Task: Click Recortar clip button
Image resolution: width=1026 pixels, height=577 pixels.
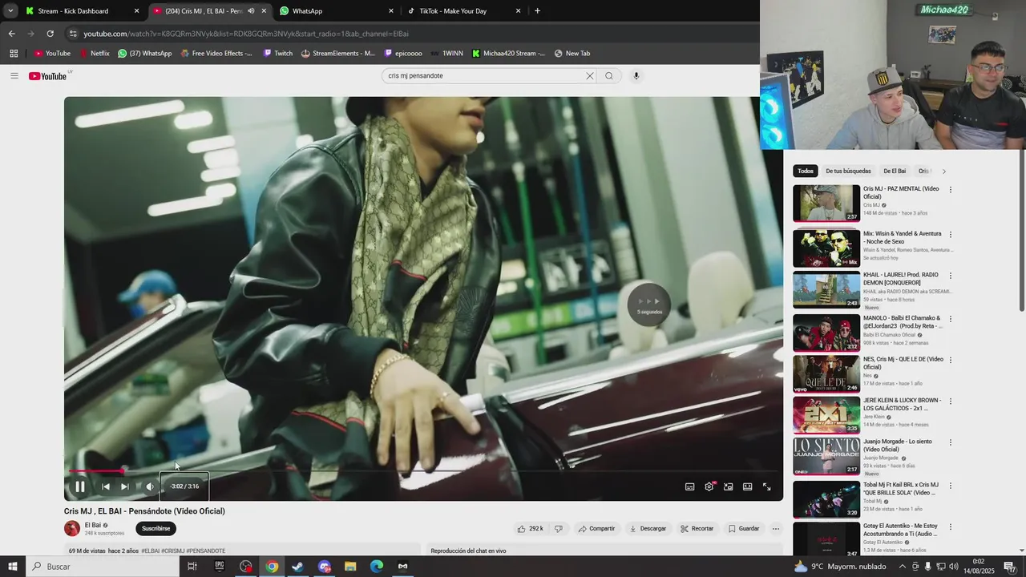Action: 697,529
